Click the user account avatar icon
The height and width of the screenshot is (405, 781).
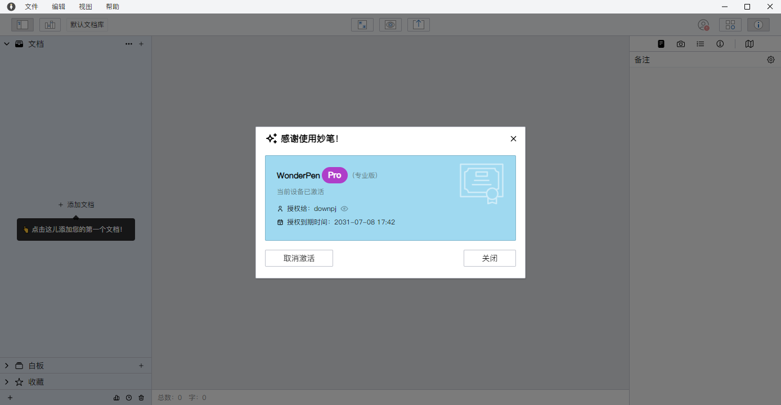[x=703, y=25]
